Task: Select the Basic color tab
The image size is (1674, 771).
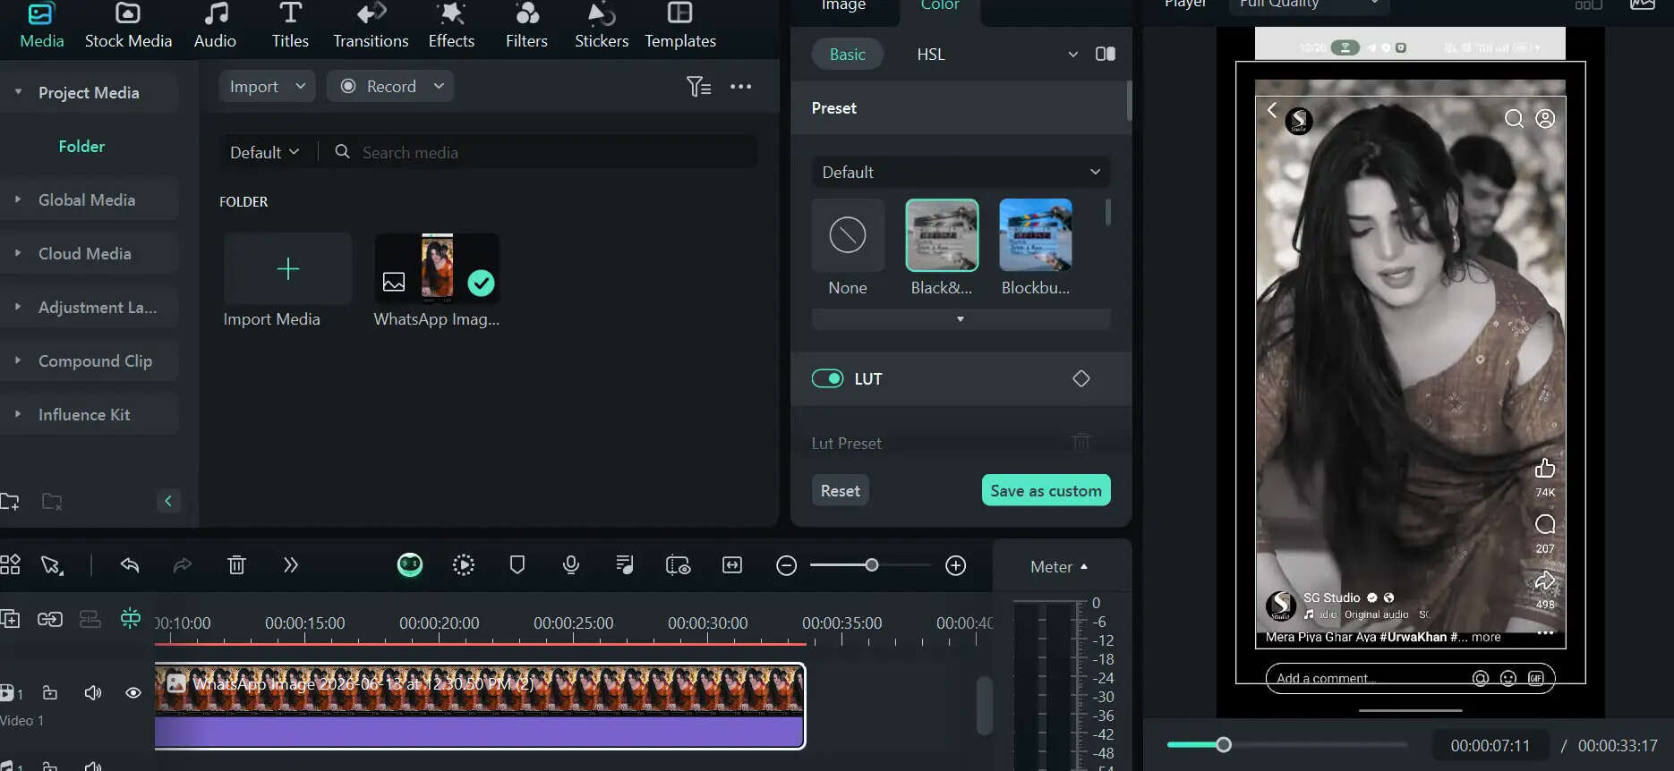Action: click(x=847, y=54)
